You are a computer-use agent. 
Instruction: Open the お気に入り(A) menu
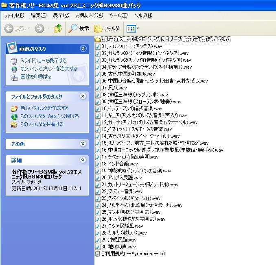[x=90, y=15]
